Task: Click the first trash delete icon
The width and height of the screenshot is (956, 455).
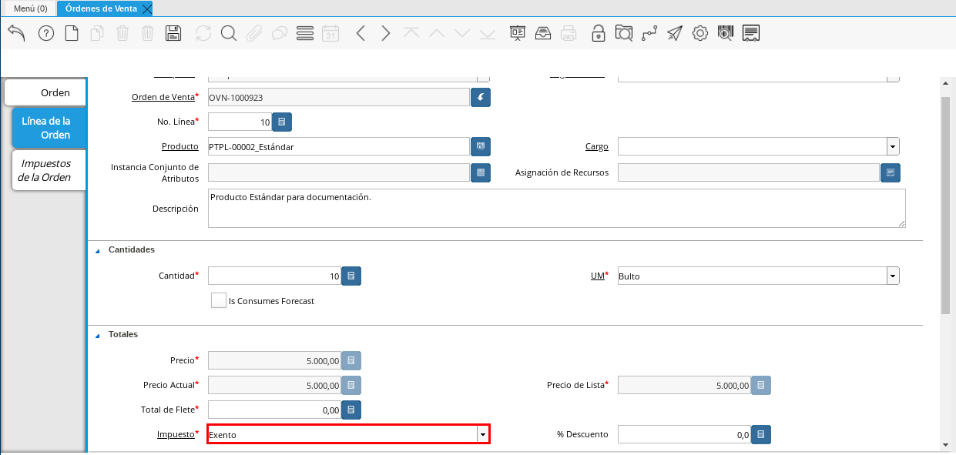Action: pos(122,33)
